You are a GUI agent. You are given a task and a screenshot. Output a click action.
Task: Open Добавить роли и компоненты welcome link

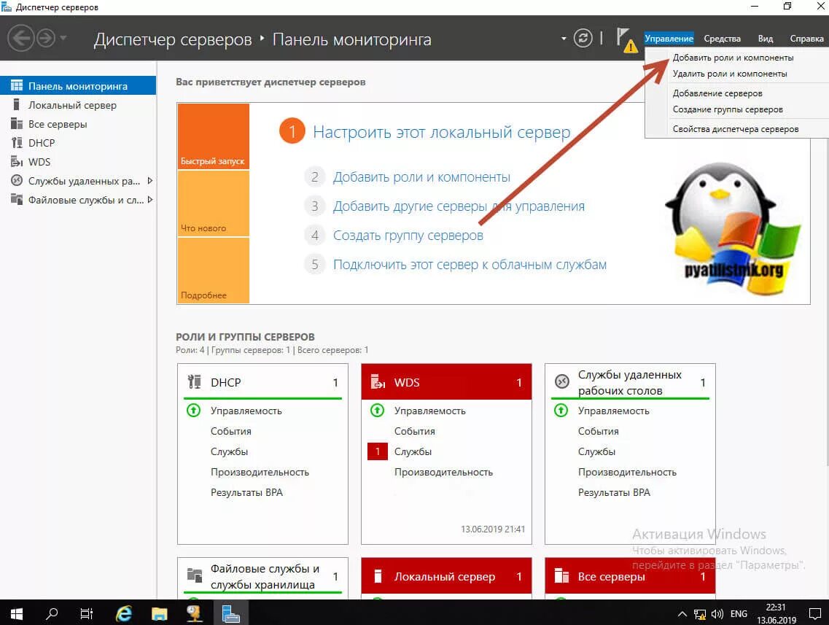coord(421,177)
